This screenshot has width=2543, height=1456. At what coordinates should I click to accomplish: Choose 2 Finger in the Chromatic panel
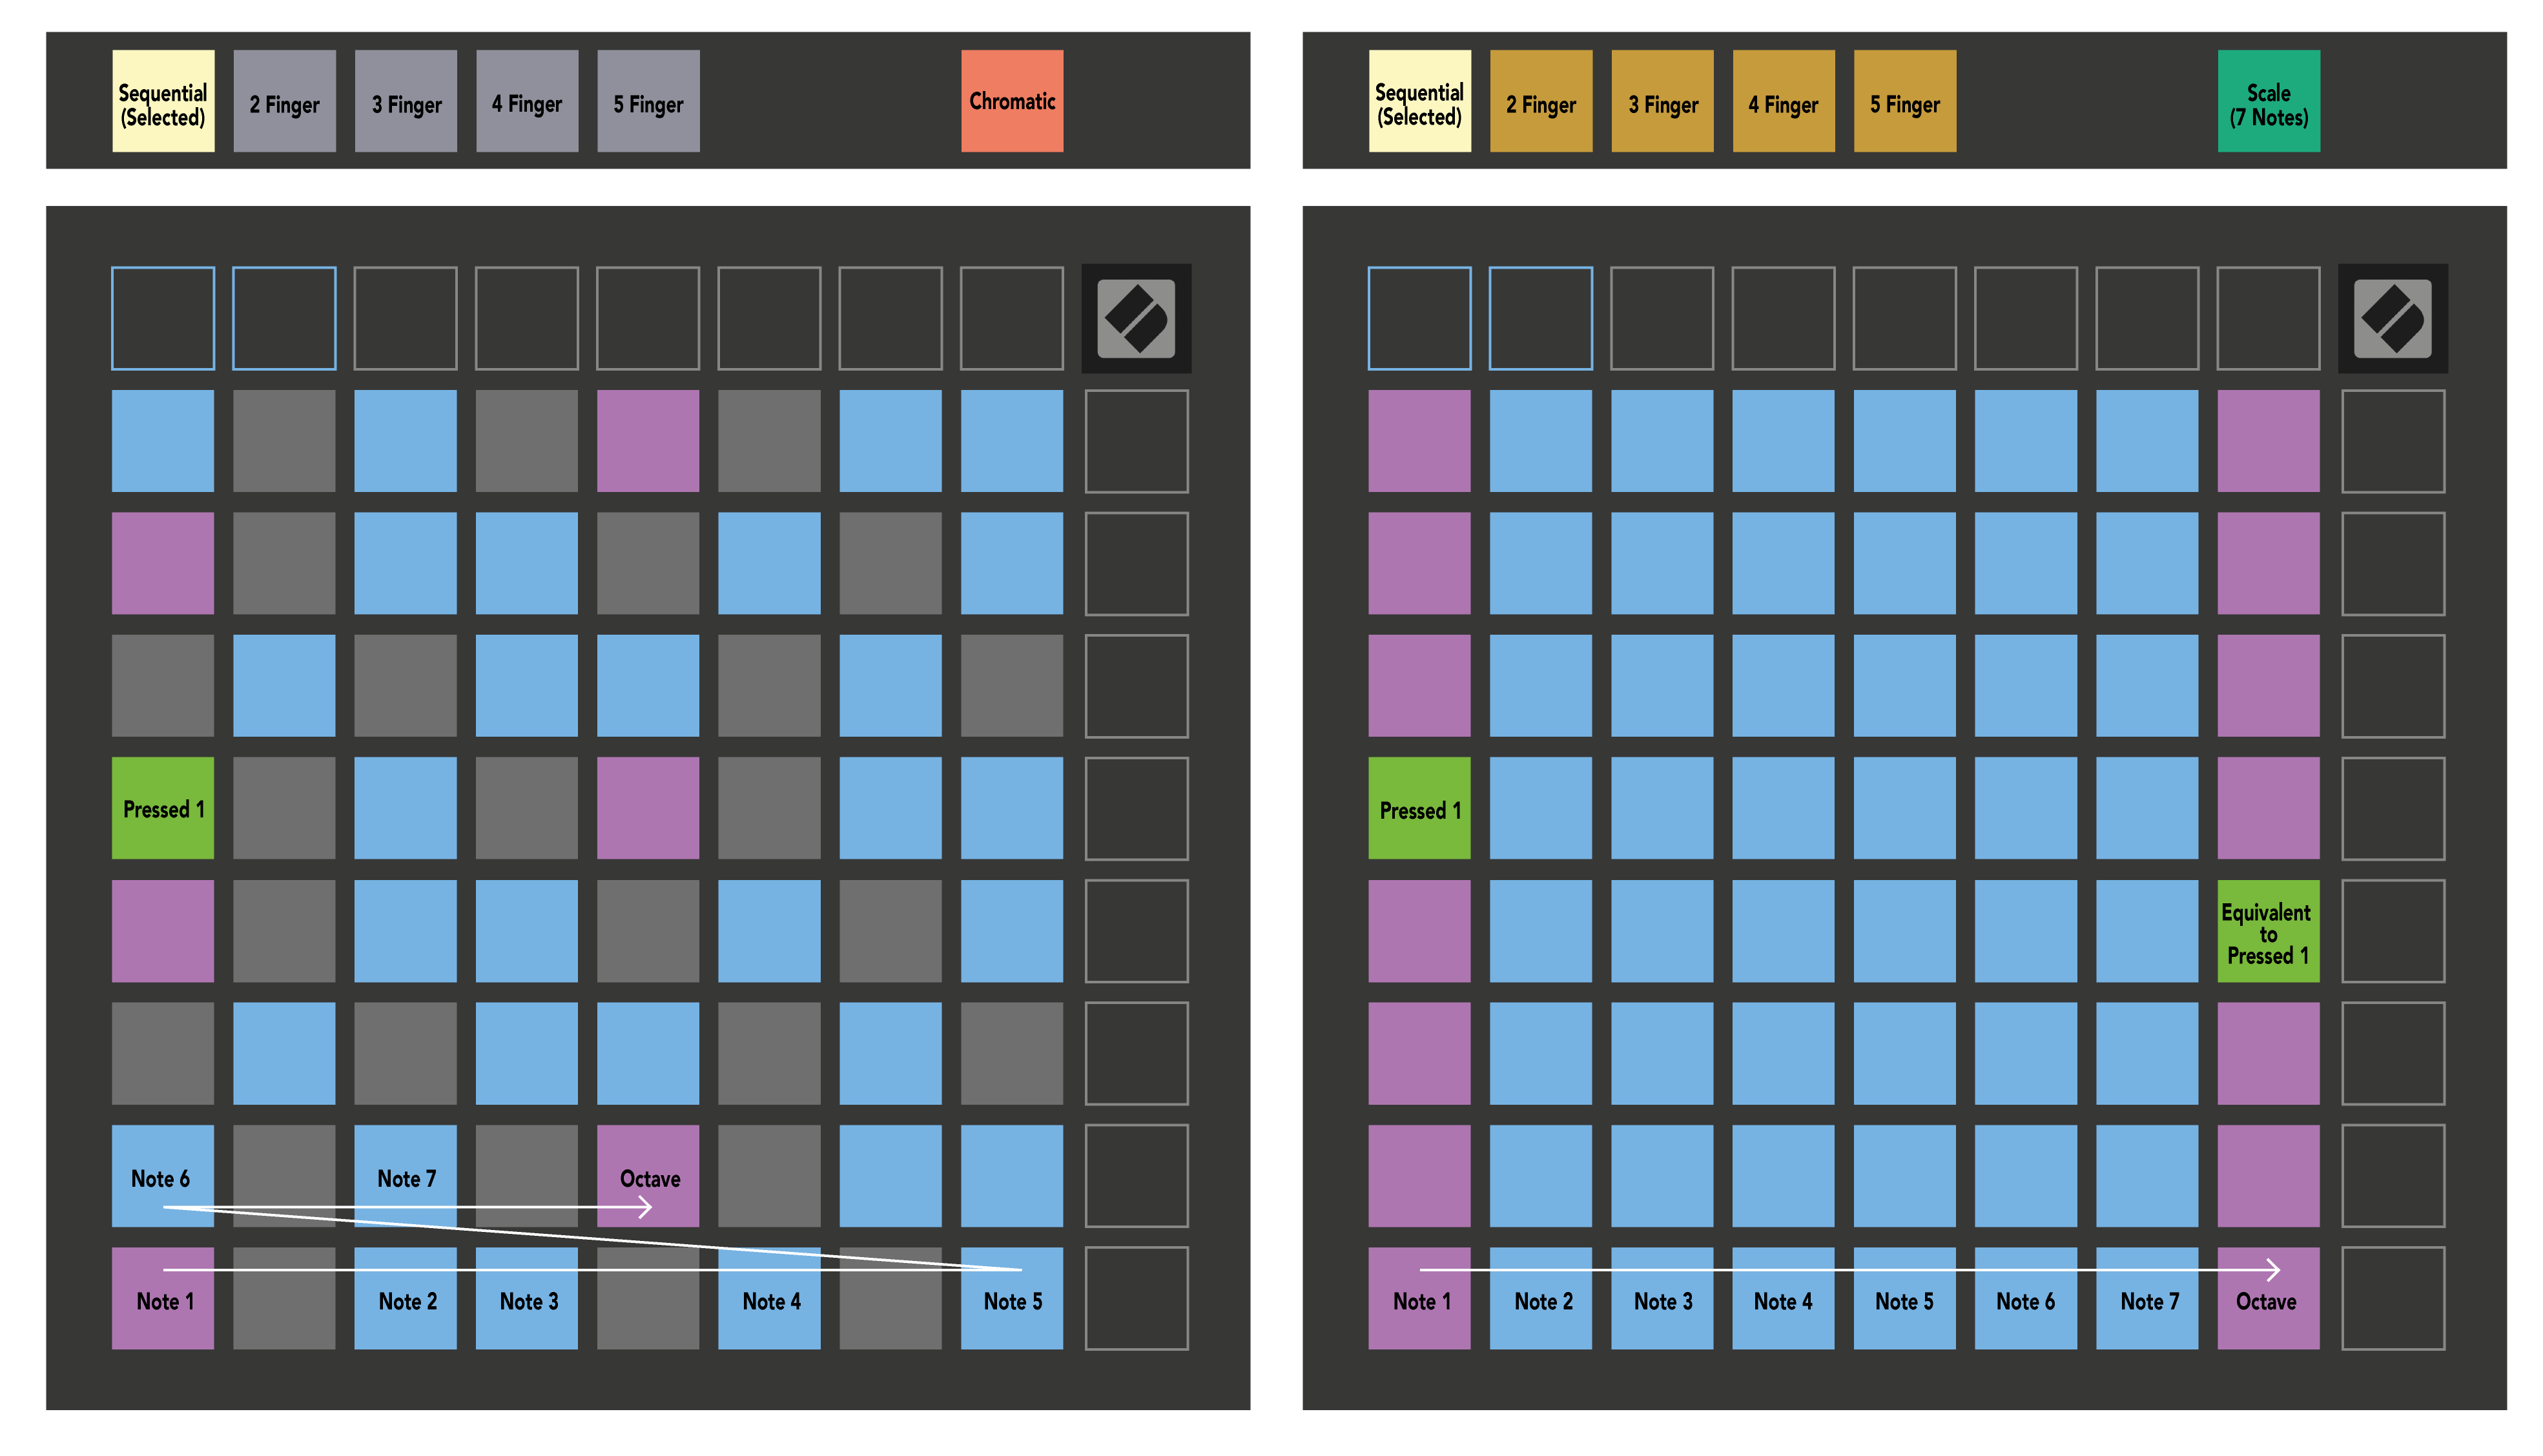tap(285, 101)
